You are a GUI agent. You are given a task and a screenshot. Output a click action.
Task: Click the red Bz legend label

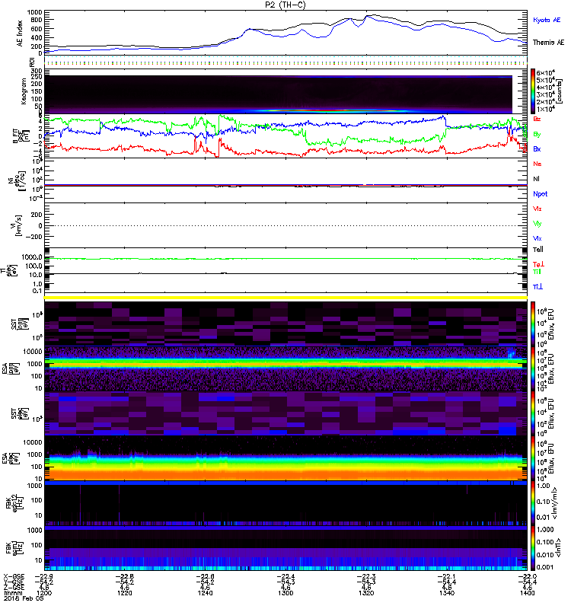537,119
